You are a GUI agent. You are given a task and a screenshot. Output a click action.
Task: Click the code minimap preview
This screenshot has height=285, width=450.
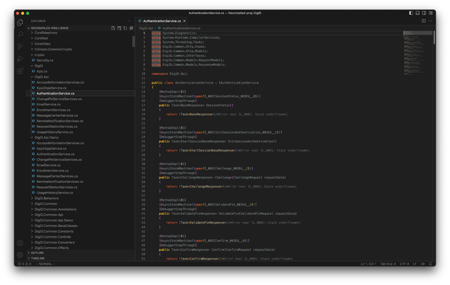coord(417,53)
